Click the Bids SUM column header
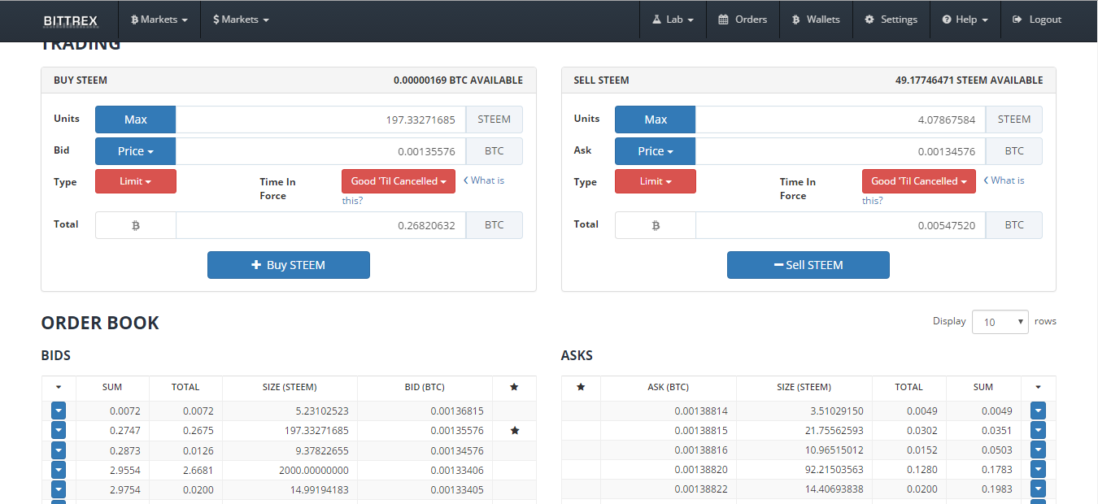The image size is (1098, 504). 112,387
